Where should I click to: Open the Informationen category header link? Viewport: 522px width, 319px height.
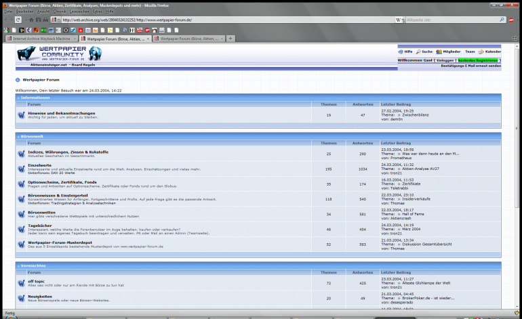pyautogui.click(x=35, y=98)
